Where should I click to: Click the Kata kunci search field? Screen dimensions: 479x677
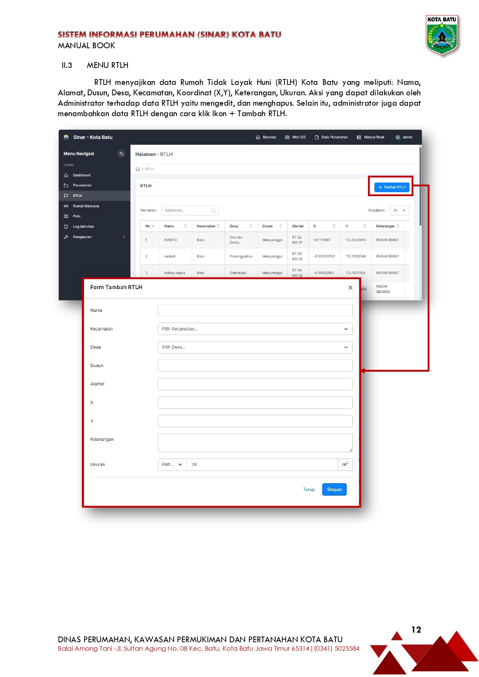coord(190,210)
